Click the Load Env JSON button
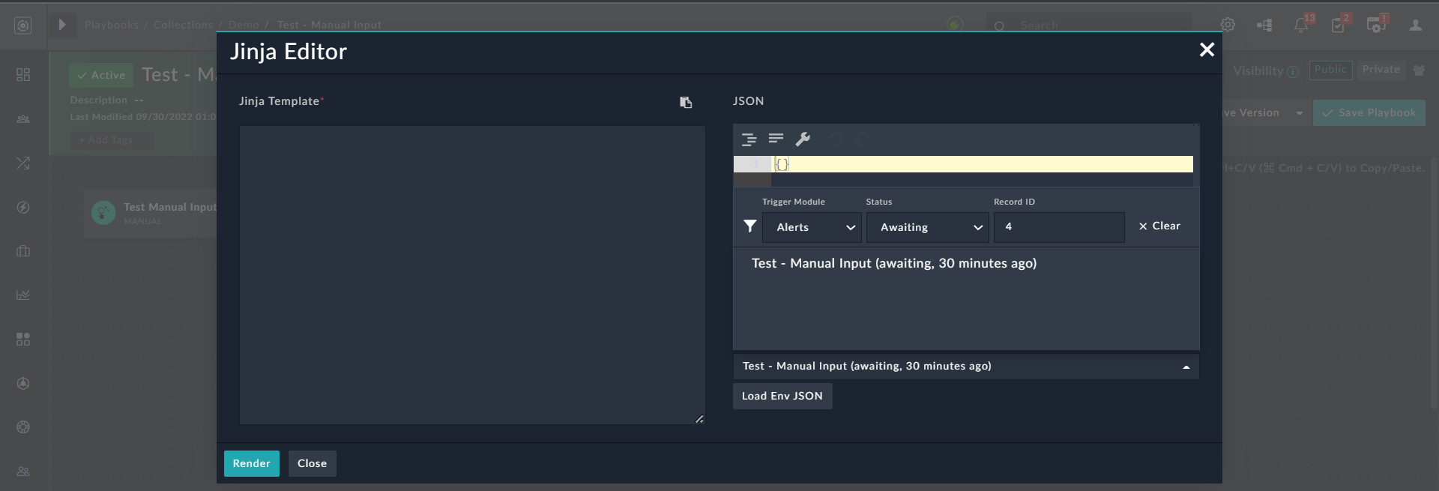The height and width of the screenshot is (491, 1439). pos(782,396)
